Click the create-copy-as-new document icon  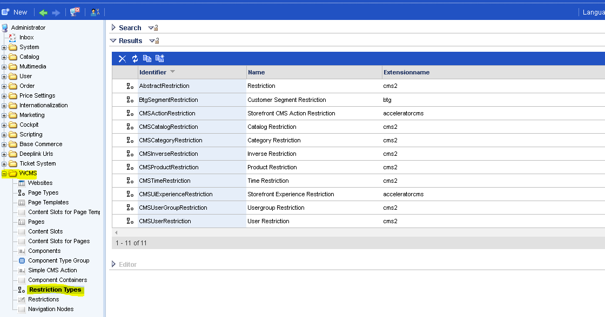(x=159, y=59)
